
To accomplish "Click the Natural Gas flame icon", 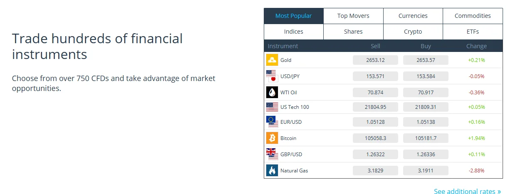I will [272, 170].
